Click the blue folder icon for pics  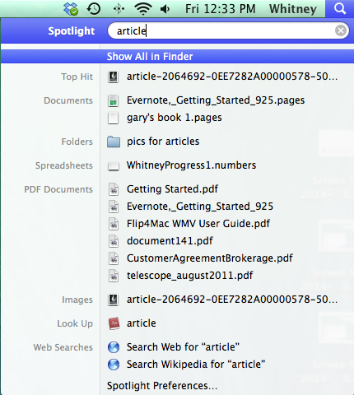(114, 142)
